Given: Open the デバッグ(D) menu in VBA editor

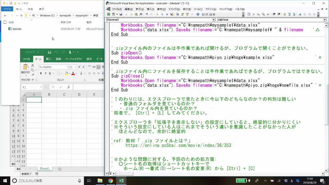Looking at the screenshot, I should (x=174, y=9).
